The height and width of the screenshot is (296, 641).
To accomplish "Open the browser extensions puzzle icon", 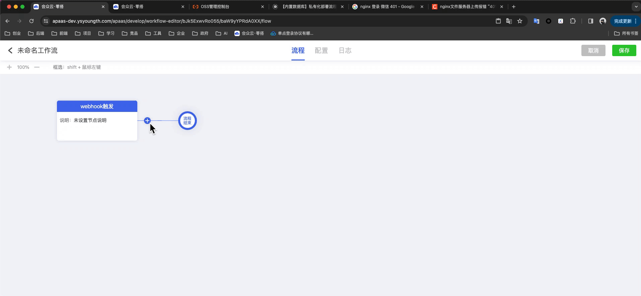I will (573, 21).
